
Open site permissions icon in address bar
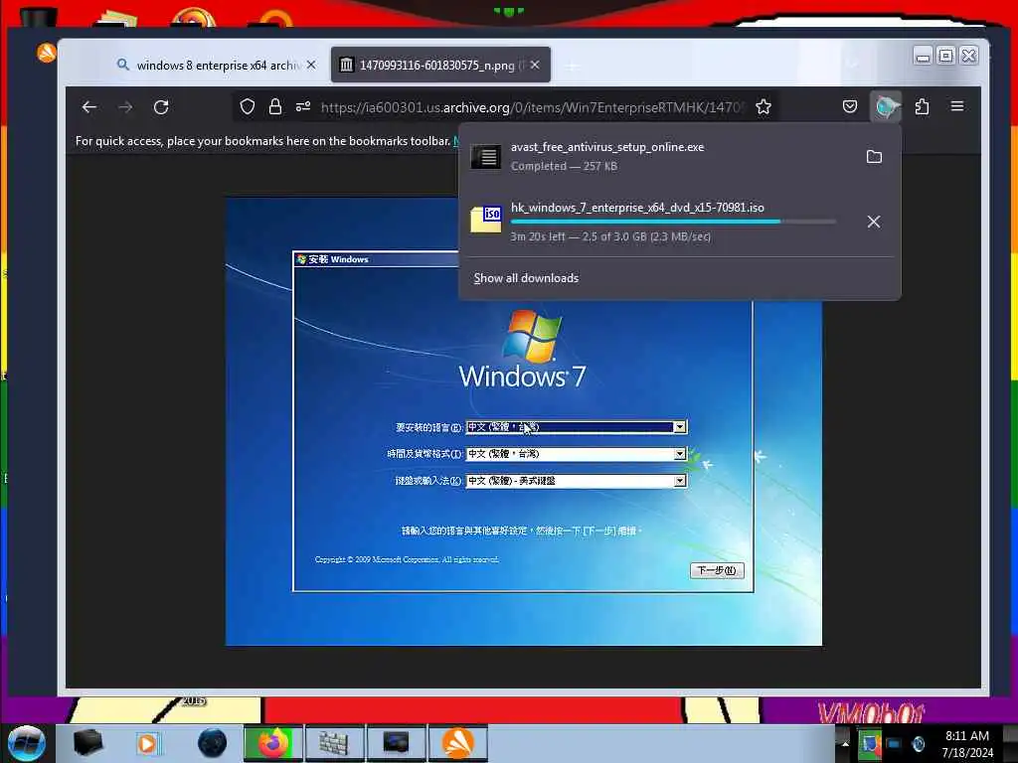pos(303,106)
